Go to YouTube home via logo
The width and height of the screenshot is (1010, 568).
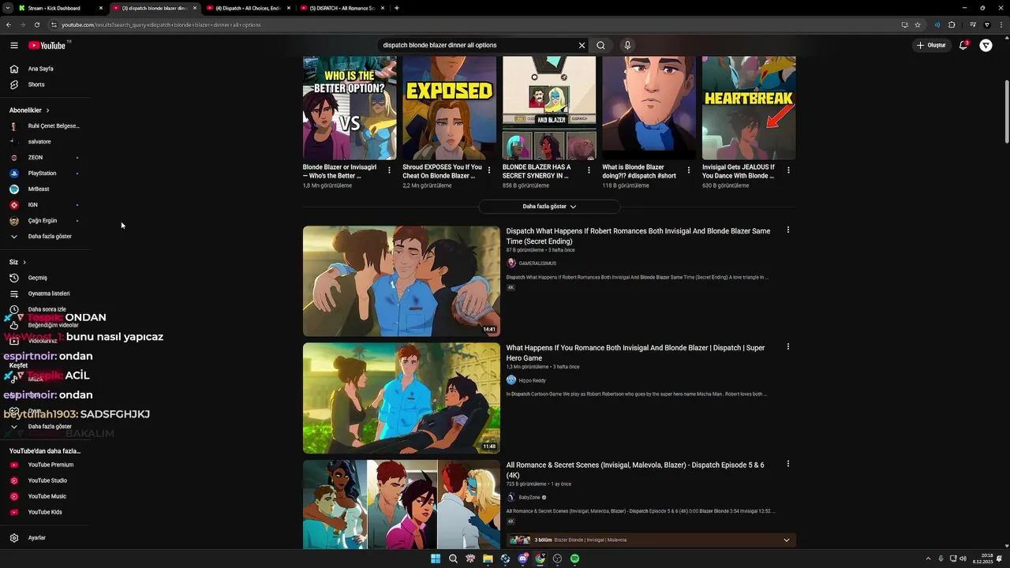tap(47, 45)
